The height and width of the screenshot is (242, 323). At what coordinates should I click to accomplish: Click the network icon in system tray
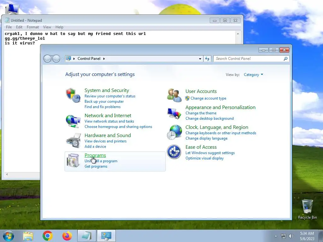point(284,236)
